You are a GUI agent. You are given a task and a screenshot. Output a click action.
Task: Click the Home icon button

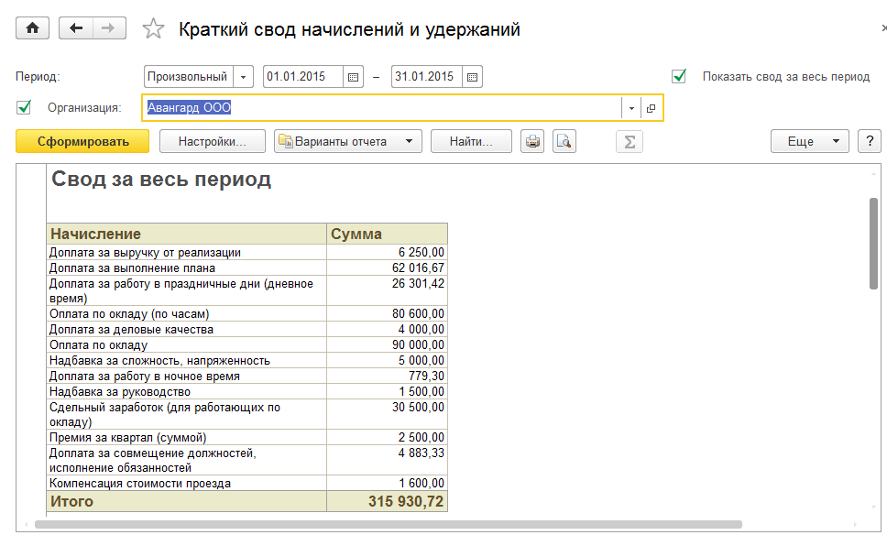[x=32, y=28]
